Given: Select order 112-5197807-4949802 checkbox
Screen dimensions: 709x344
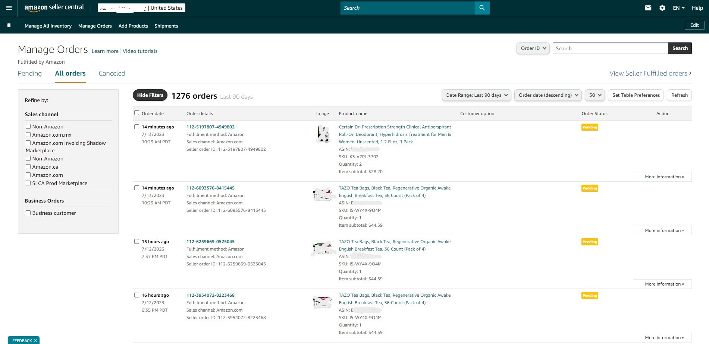Looking at the screenshot, I should tap(137, 127).
